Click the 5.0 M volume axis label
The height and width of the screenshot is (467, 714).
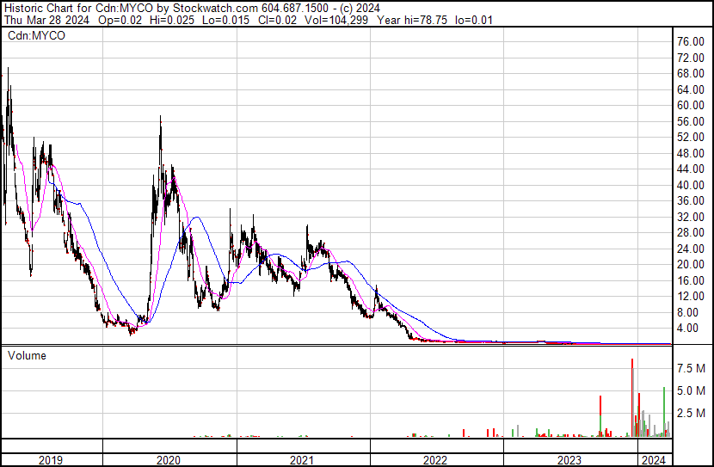point(692,390)
